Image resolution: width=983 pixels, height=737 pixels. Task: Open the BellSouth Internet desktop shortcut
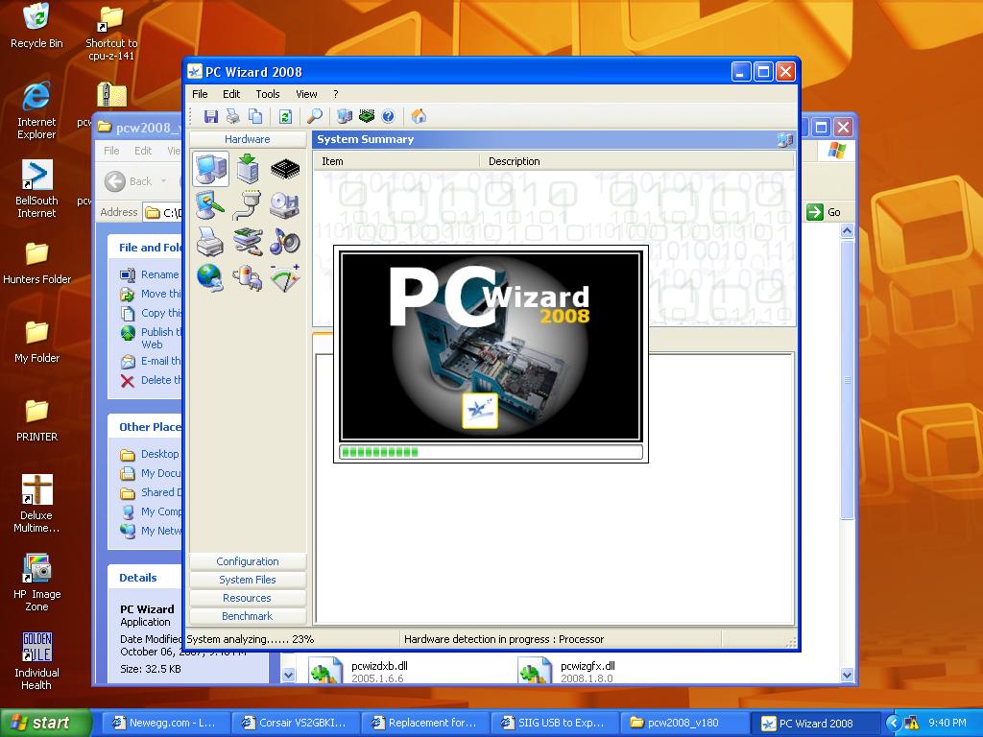coord(36,189)
